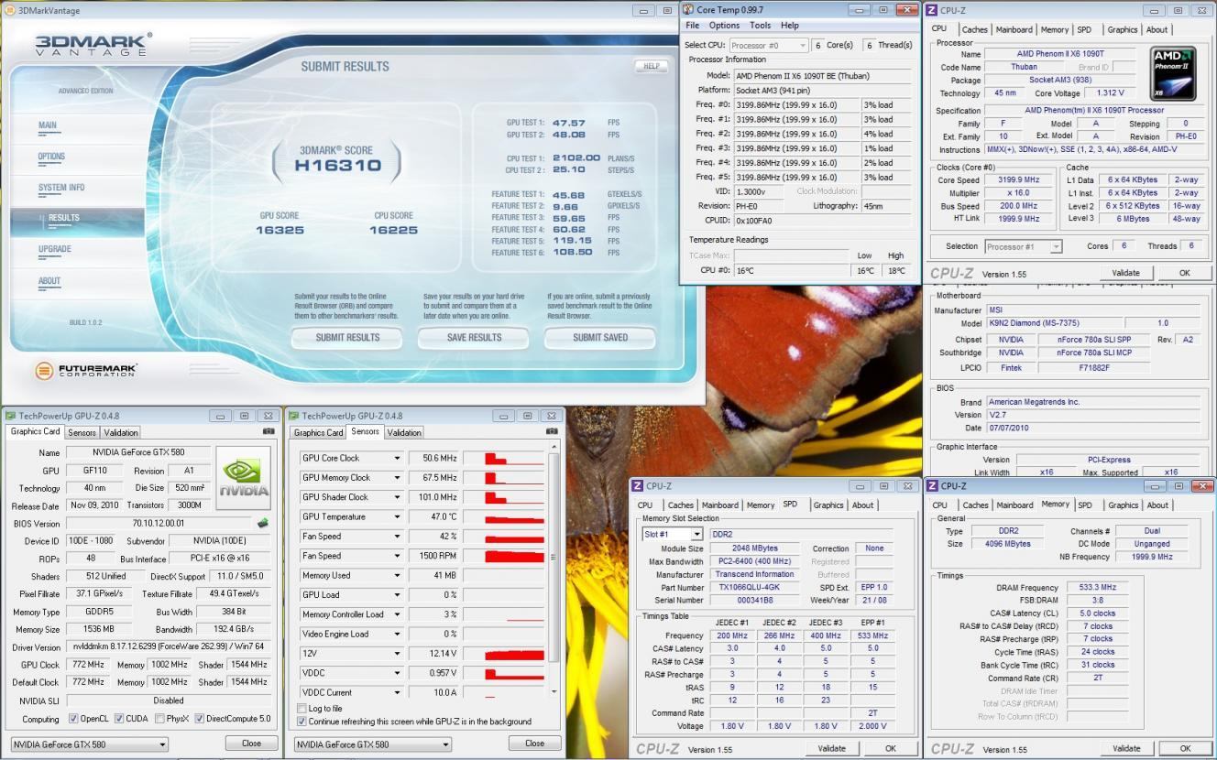The width and height of the screenshot is (1217, 760).
Task: Click the NVIDIA logo in GPU-Z
Action: tap(243, 478)
